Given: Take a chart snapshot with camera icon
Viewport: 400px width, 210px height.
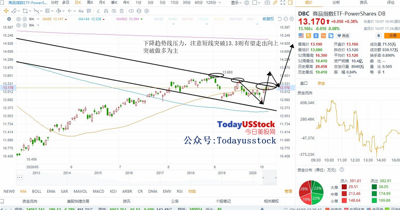Looking at the screenshot, I should [267, 3].
